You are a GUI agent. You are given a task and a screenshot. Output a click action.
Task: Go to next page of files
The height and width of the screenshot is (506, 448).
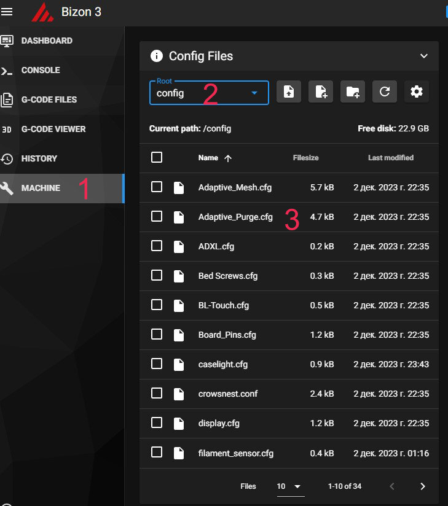pyautogui.click(x=422, y=486)
